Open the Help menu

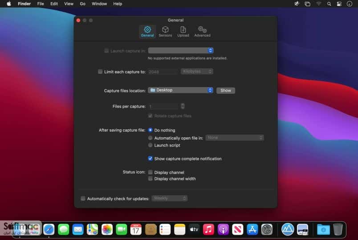point(118,4)
